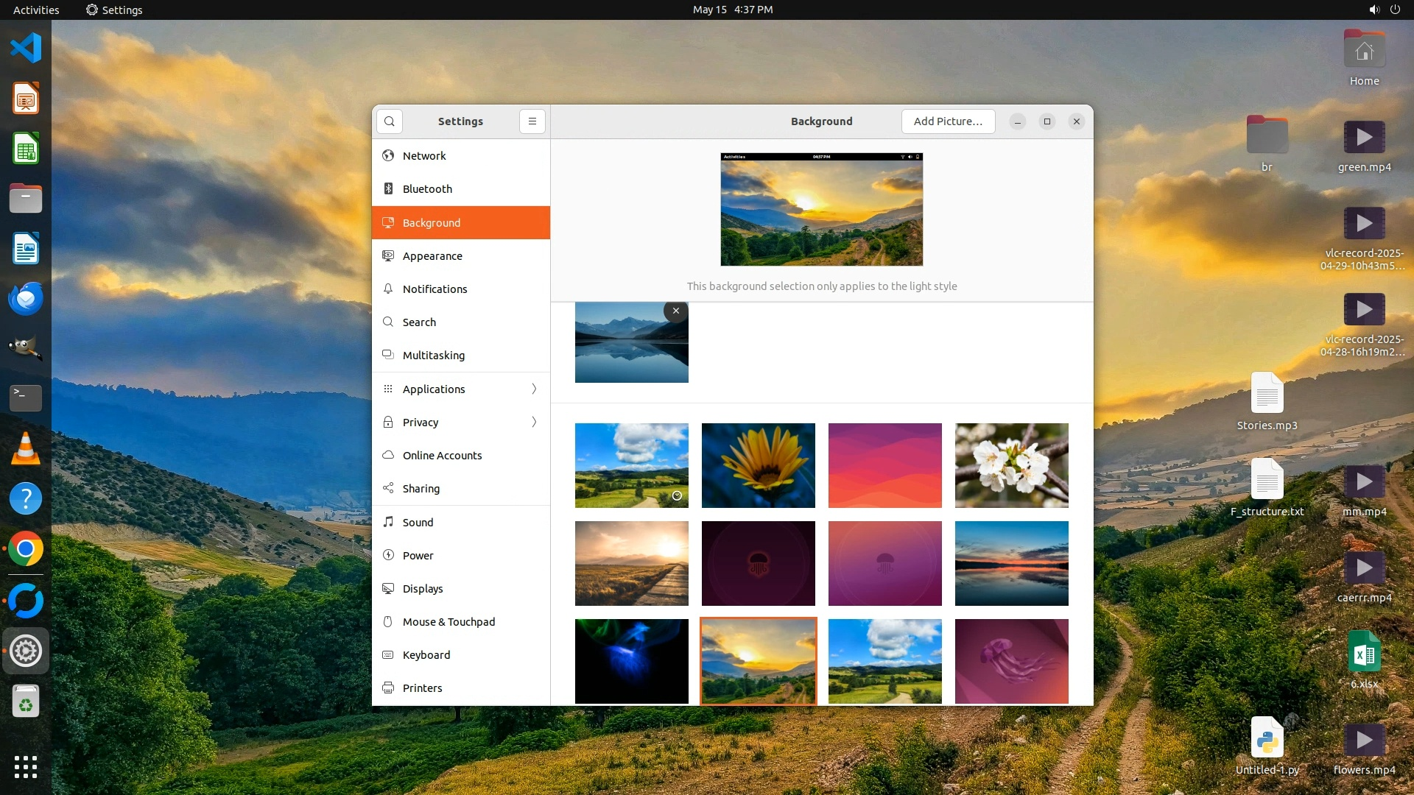Select the blue jellyfish dark wallpaper
The image size is (1414, 795).
coord(631,661)
